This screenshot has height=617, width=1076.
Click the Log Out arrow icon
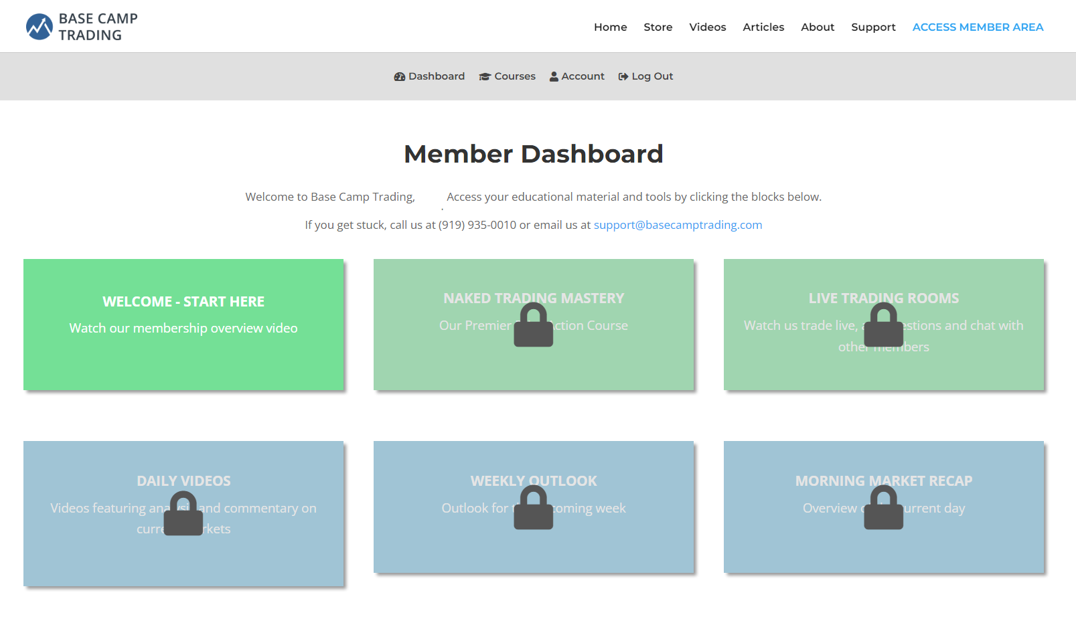[x=623, y=76]
